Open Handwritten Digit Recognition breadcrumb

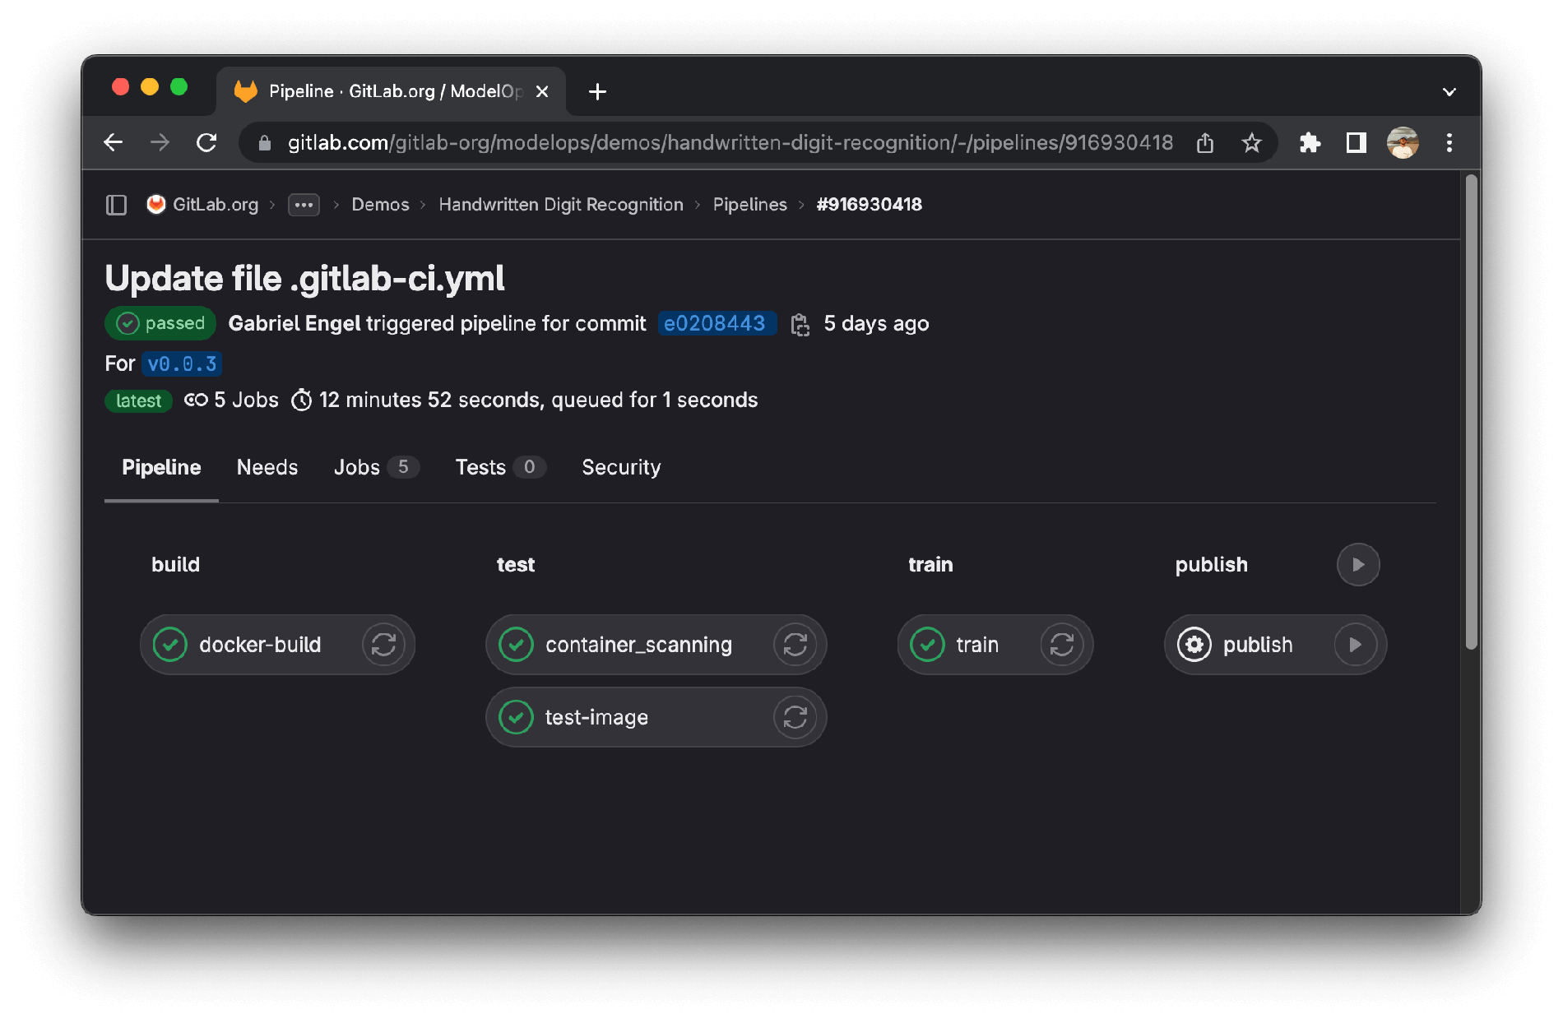pyautogui.click(x=561, y=205)
